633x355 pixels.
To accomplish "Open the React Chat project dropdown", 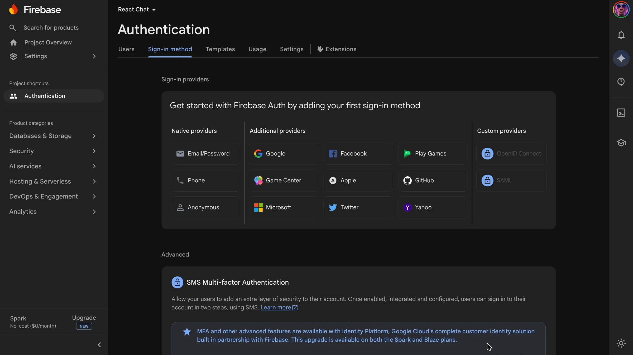I will tap(137, 9).
